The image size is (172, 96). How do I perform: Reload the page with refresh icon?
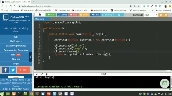pyautogui.click(x=10, y=6)
